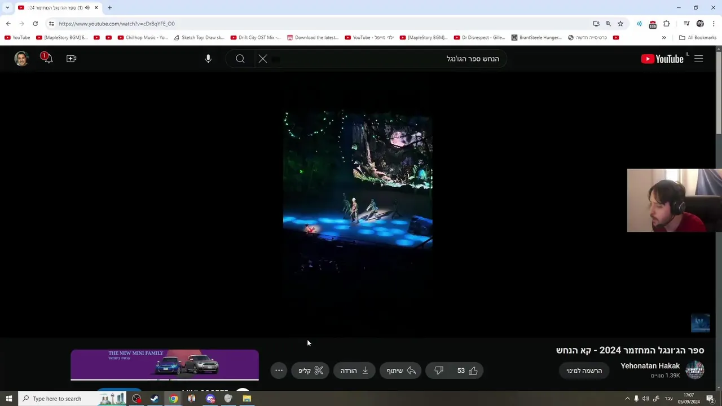Click the address bar URL

tap(117, 24)
